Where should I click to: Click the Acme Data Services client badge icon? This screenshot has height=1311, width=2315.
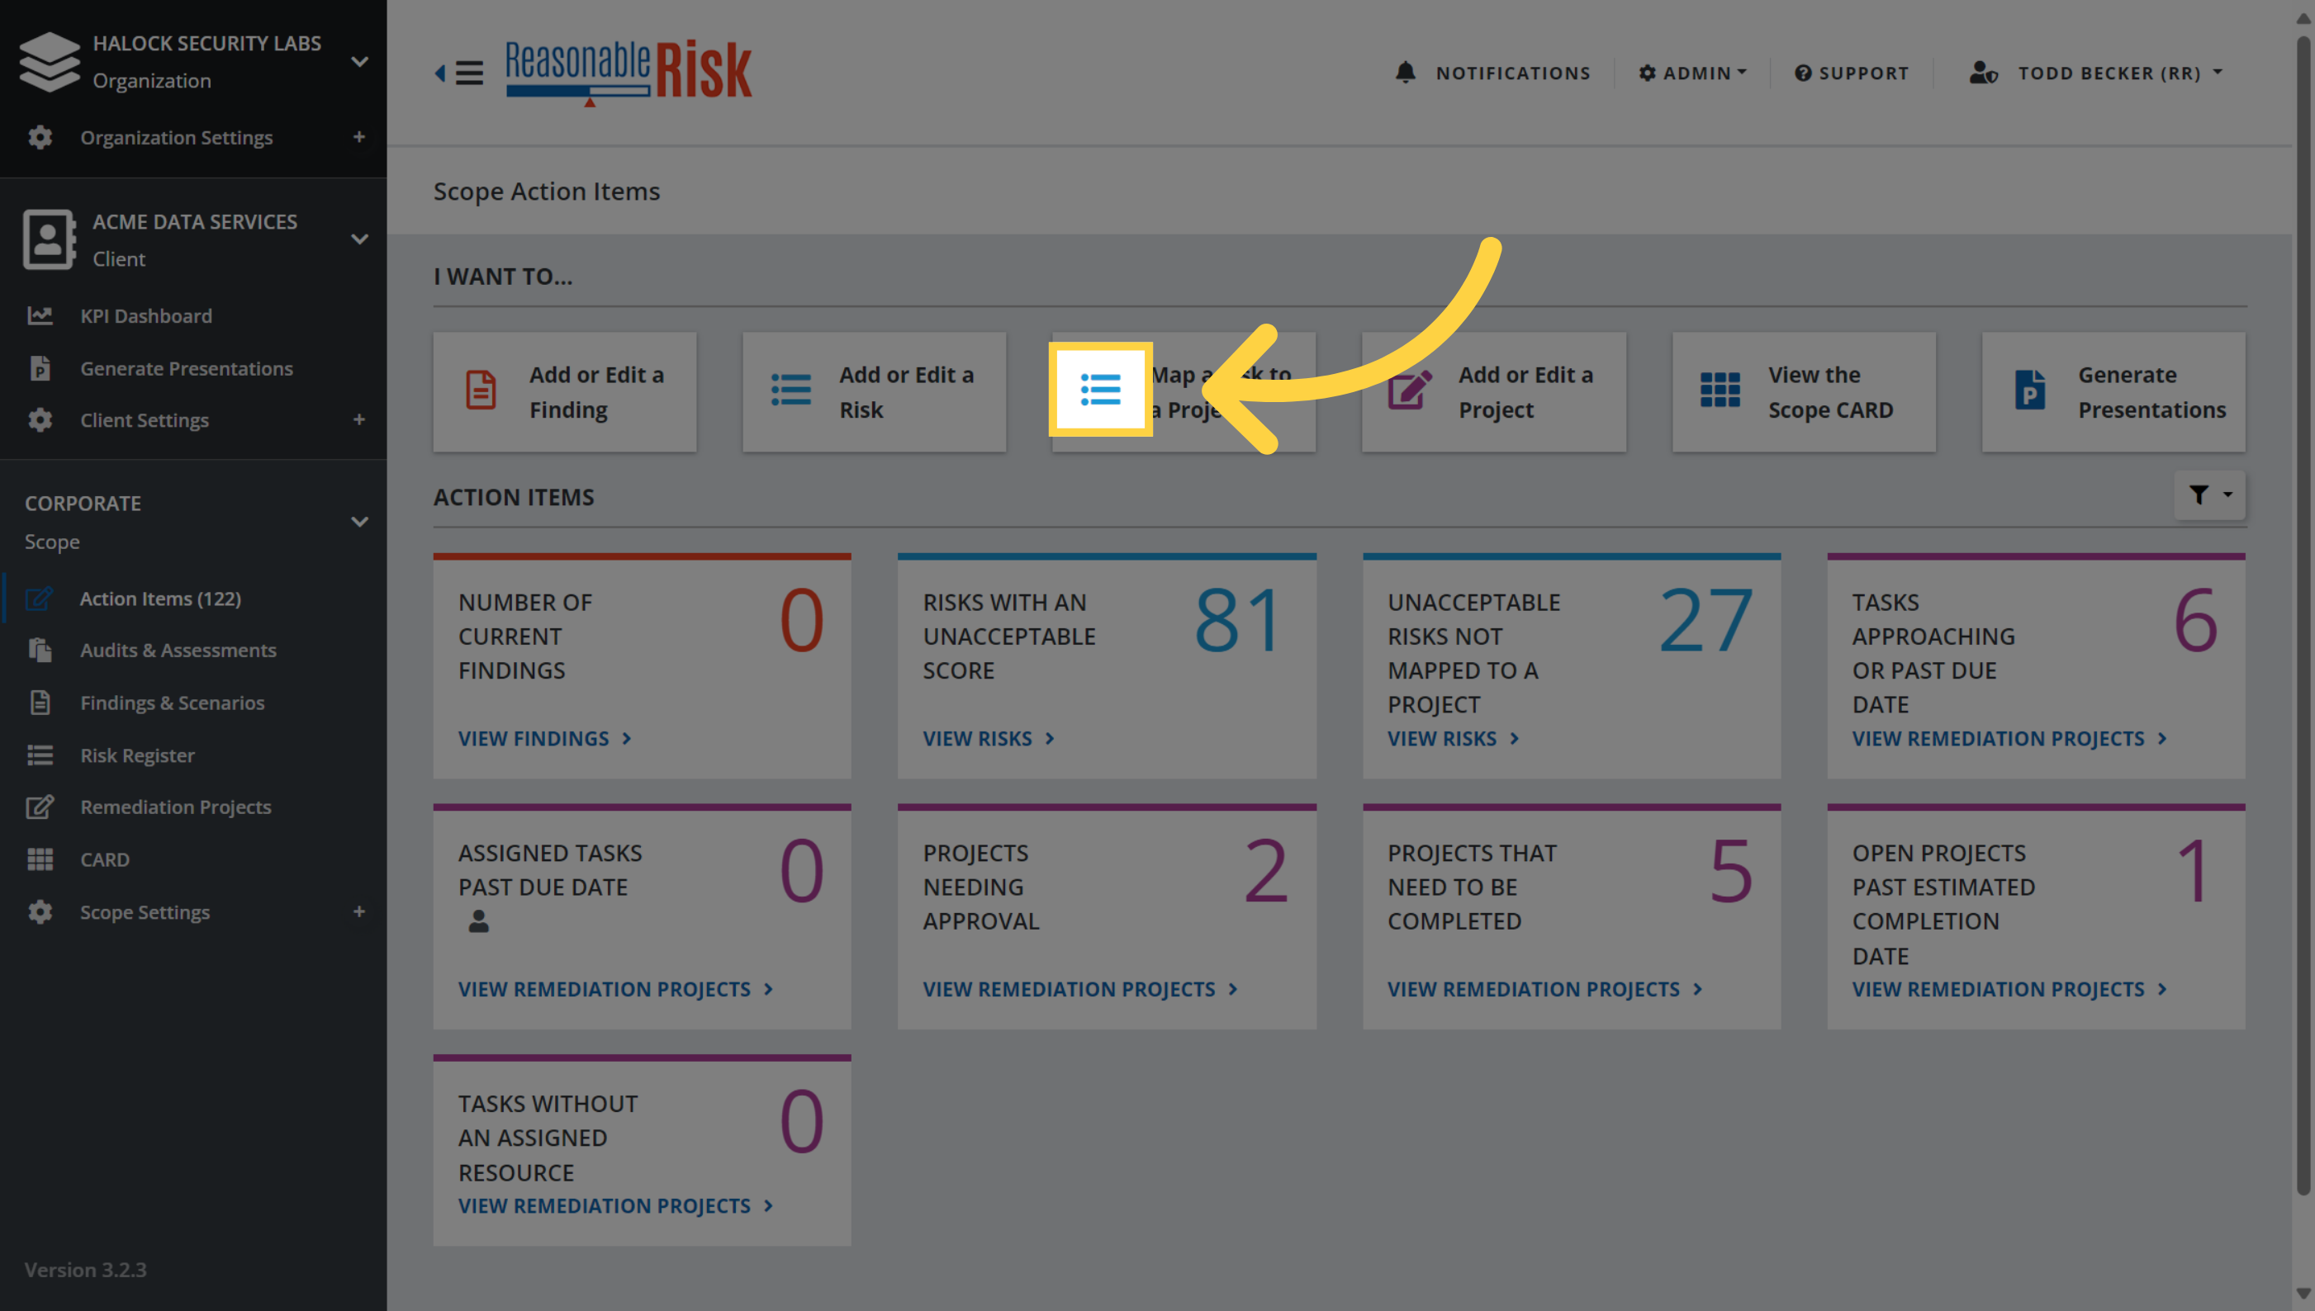tap(49, 239)
